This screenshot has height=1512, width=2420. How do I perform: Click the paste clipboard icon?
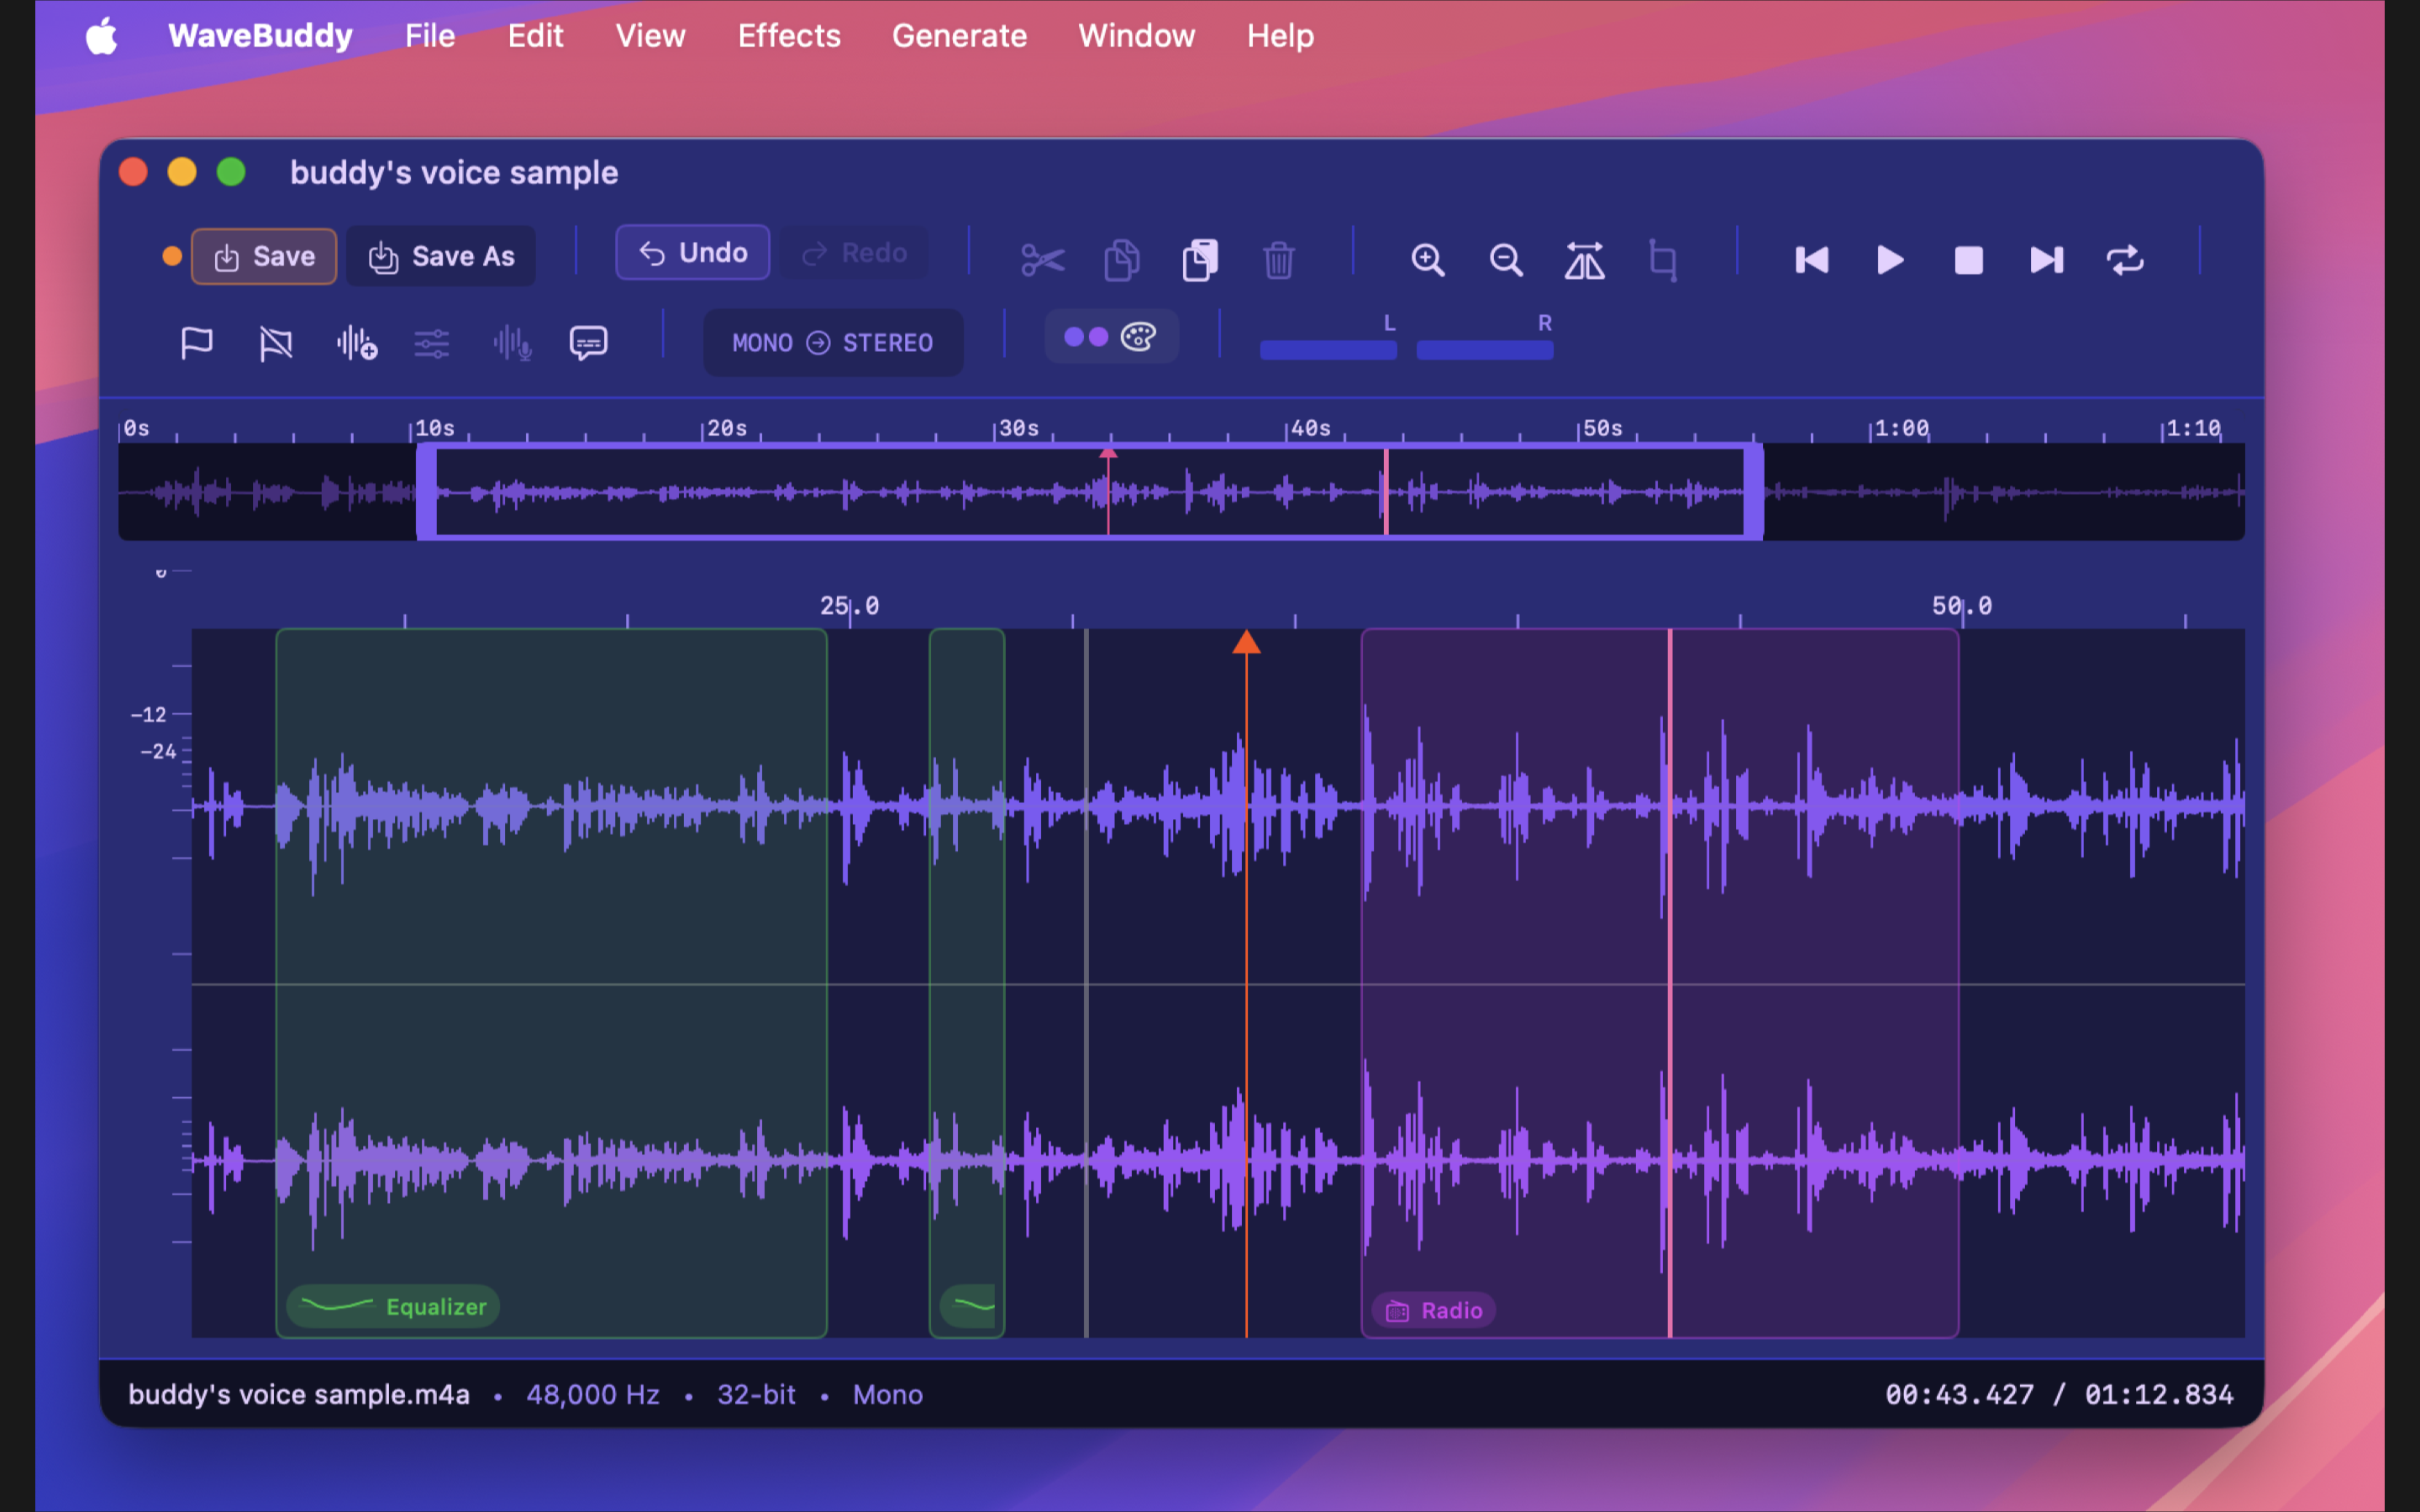click(x=1200, y=260)
